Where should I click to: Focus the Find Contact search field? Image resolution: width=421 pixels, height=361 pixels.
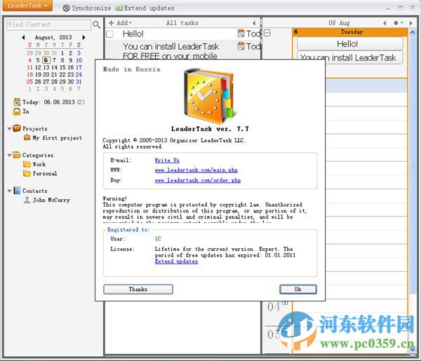coord(49,25)
